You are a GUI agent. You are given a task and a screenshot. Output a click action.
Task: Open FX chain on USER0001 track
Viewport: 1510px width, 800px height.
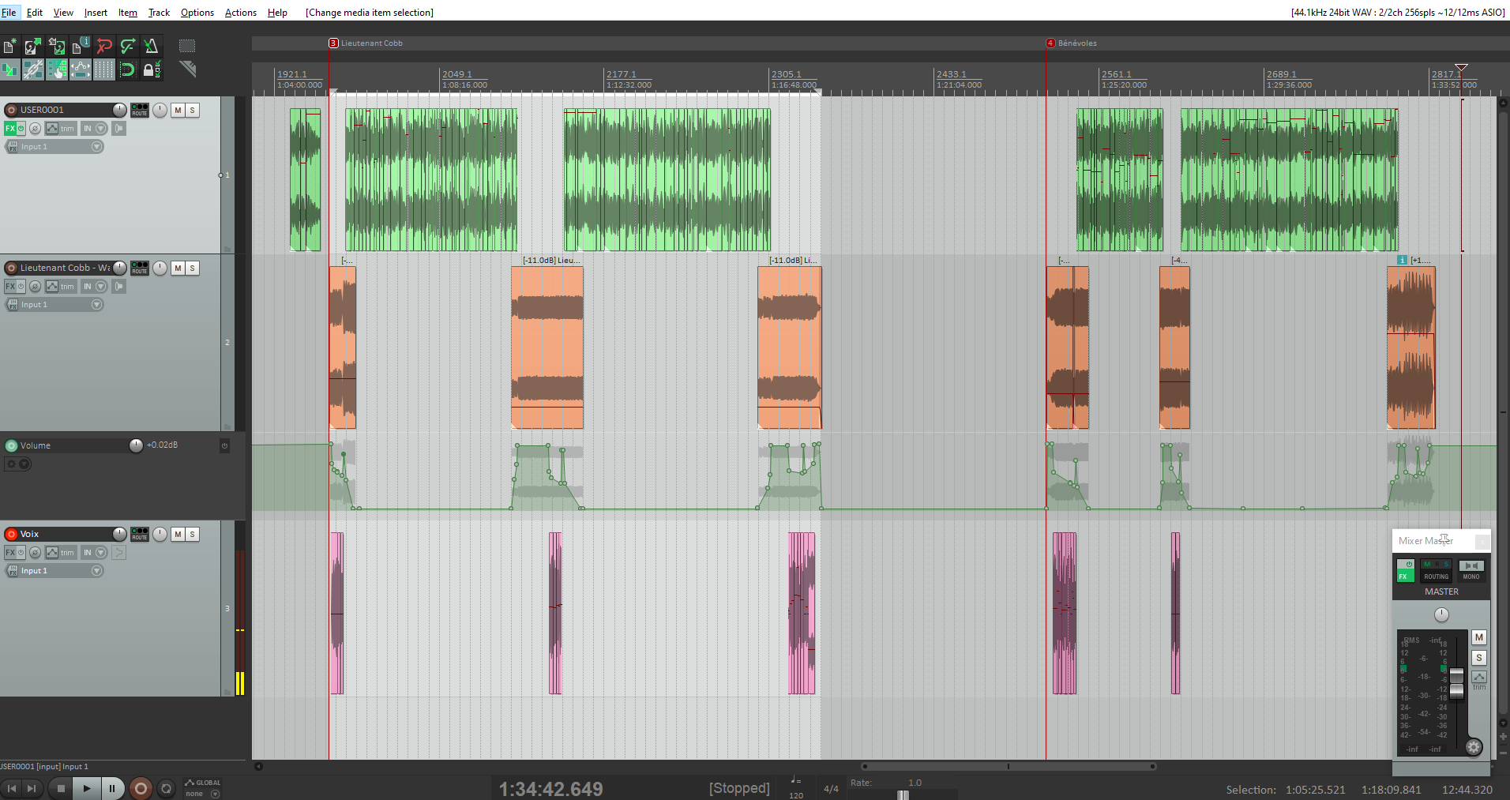tap(10, 128)
